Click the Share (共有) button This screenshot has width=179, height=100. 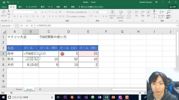(173, 7)
